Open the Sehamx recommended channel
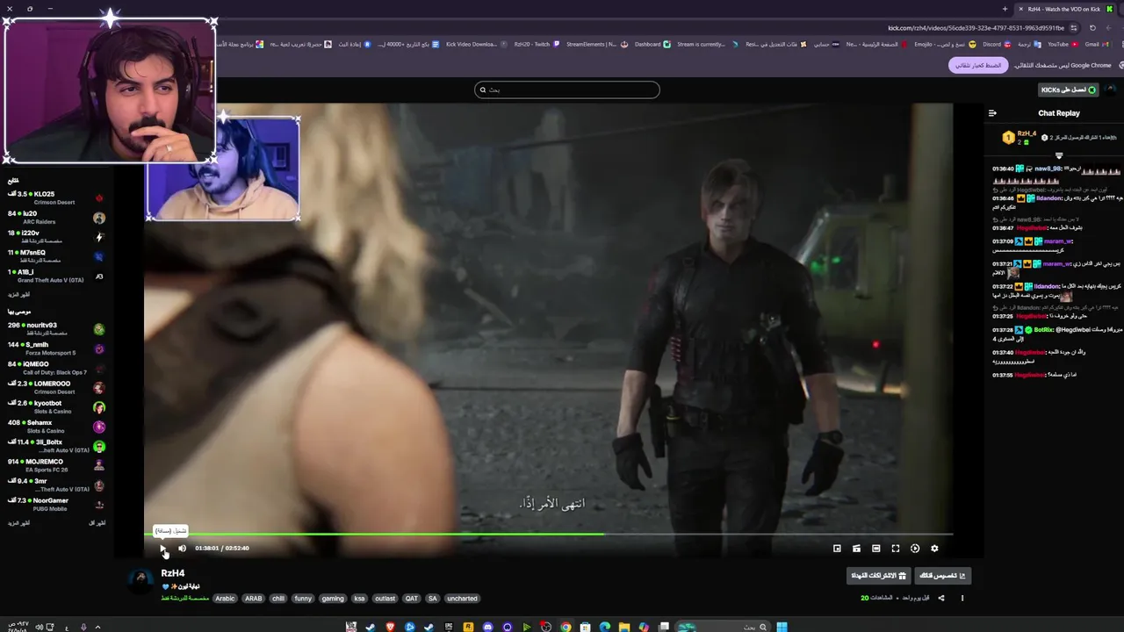 [x=56, y=427]
